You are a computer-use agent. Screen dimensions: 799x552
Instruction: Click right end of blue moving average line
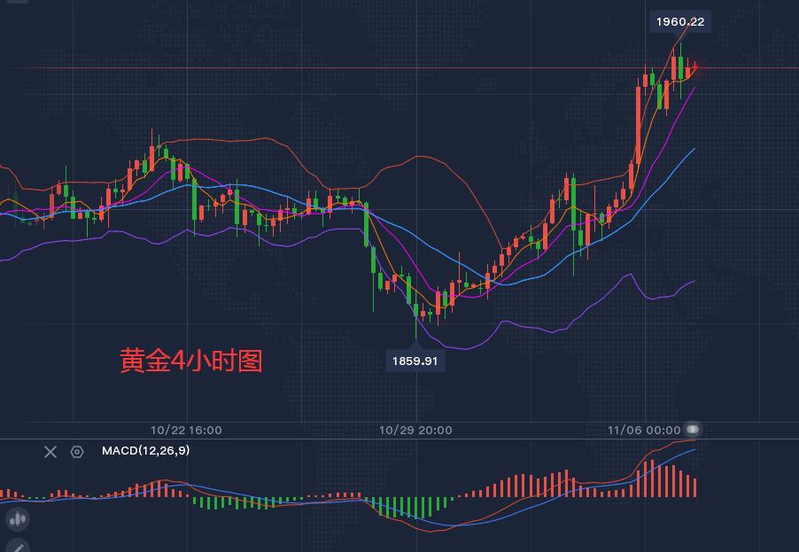coord(694,149)
